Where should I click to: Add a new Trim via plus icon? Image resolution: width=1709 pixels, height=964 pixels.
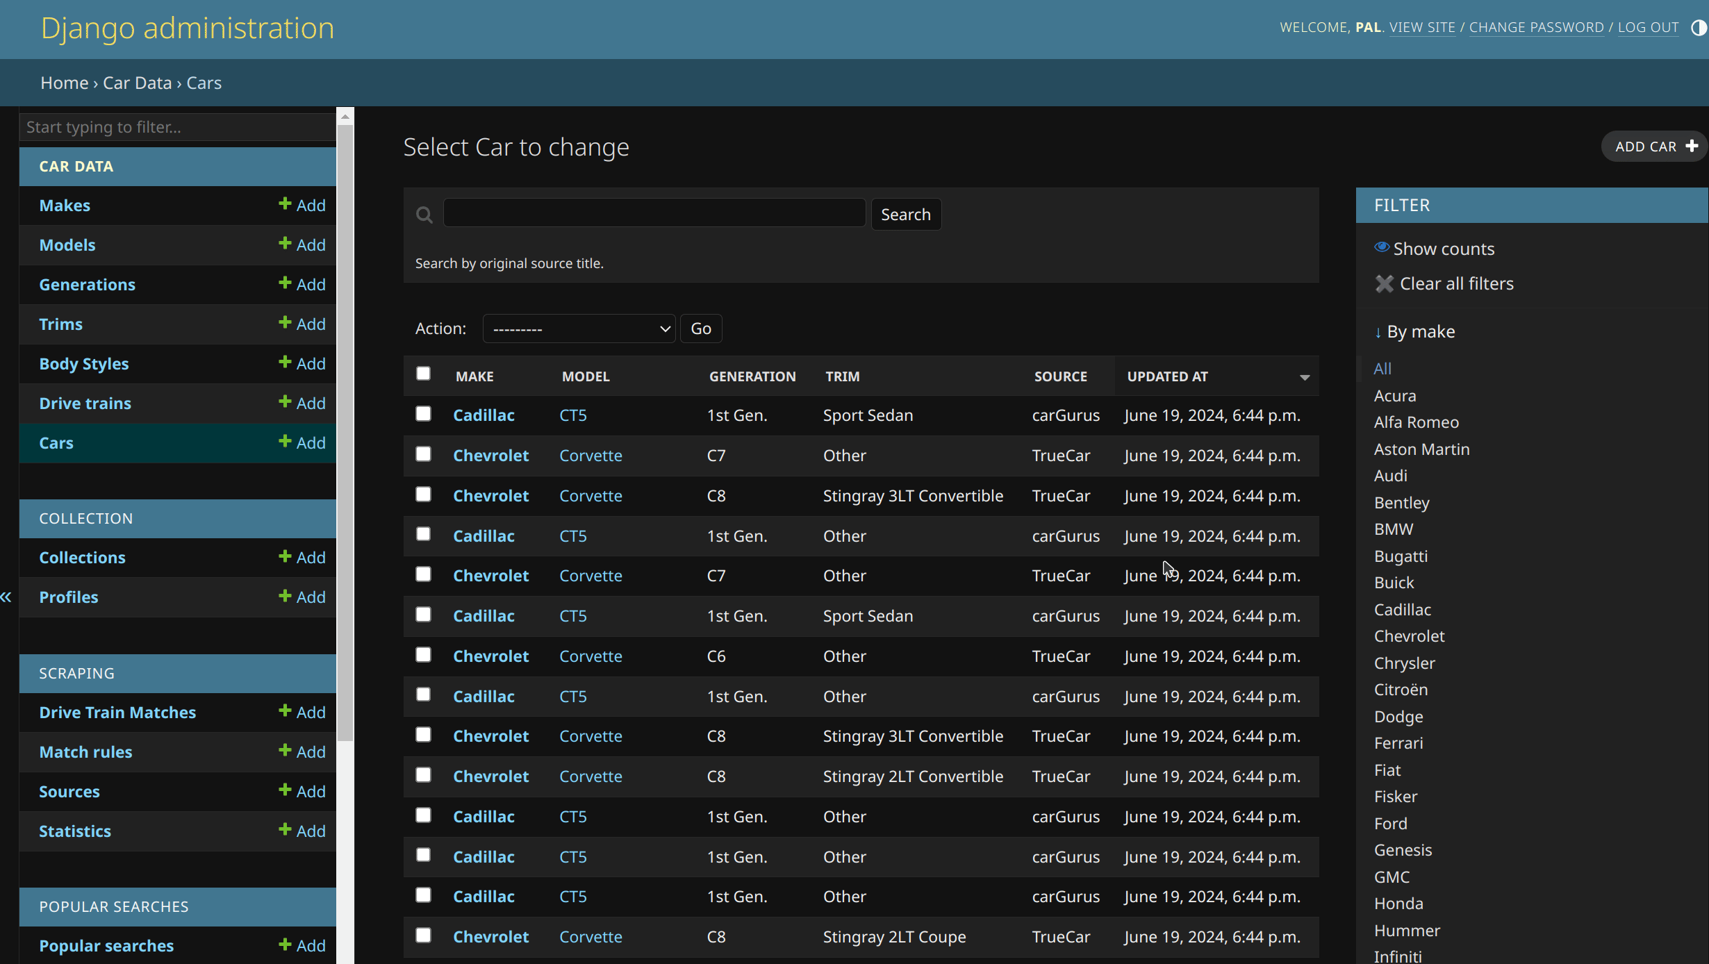tap(285, 322)
